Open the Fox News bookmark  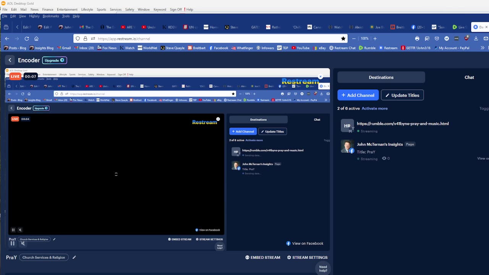(107, 48)
